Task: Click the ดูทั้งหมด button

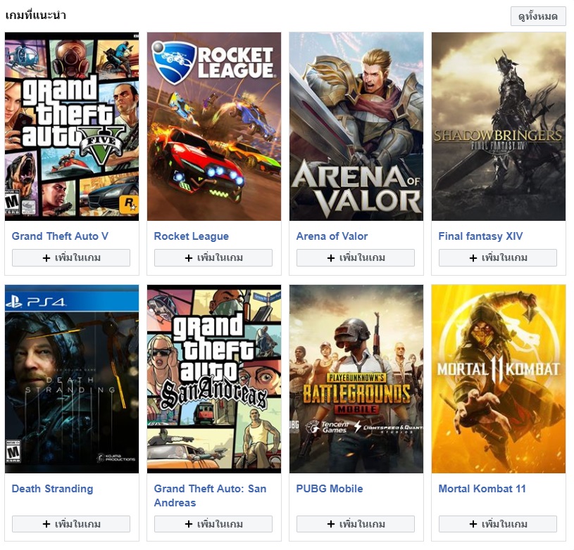Action: pos(538,16)
